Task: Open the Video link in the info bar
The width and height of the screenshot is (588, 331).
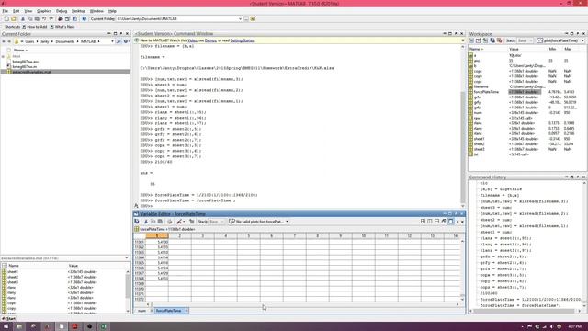Action: (x=192, y=40)
